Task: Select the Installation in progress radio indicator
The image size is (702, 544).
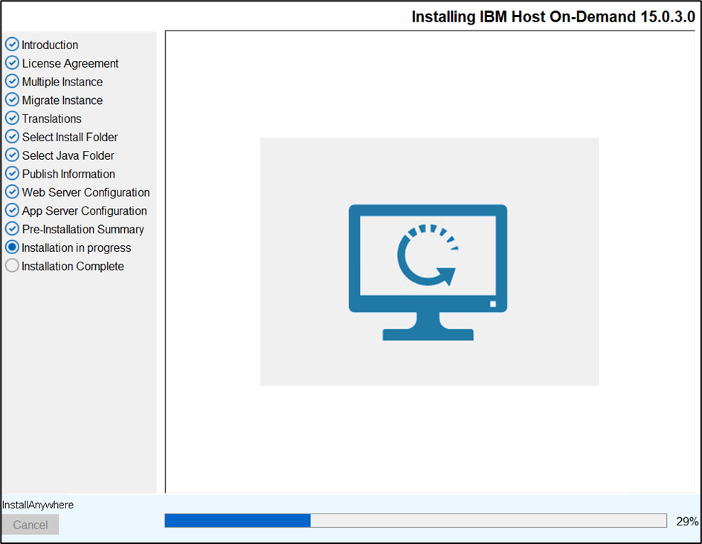Action: (x=12, y=247)
